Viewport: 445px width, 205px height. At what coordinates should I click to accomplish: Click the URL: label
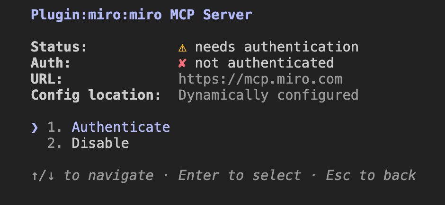click(x=46, y=79)
